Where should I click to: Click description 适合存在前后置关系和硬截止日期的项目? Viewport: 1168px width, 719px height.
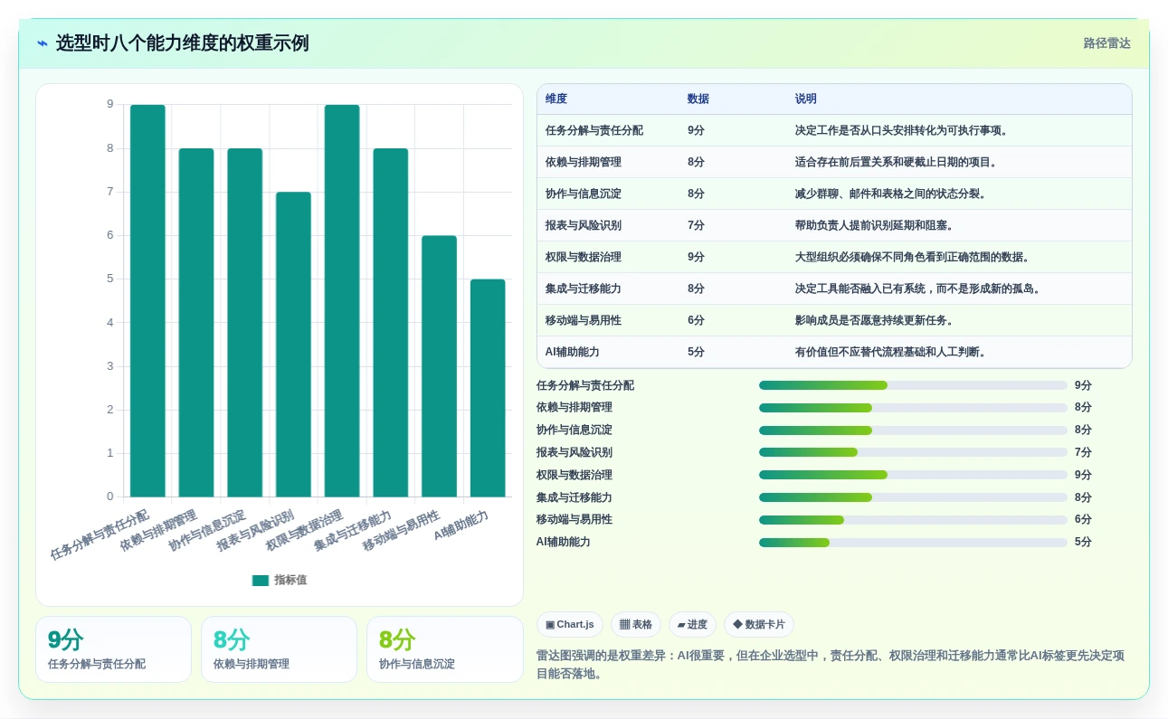[896, 162]
